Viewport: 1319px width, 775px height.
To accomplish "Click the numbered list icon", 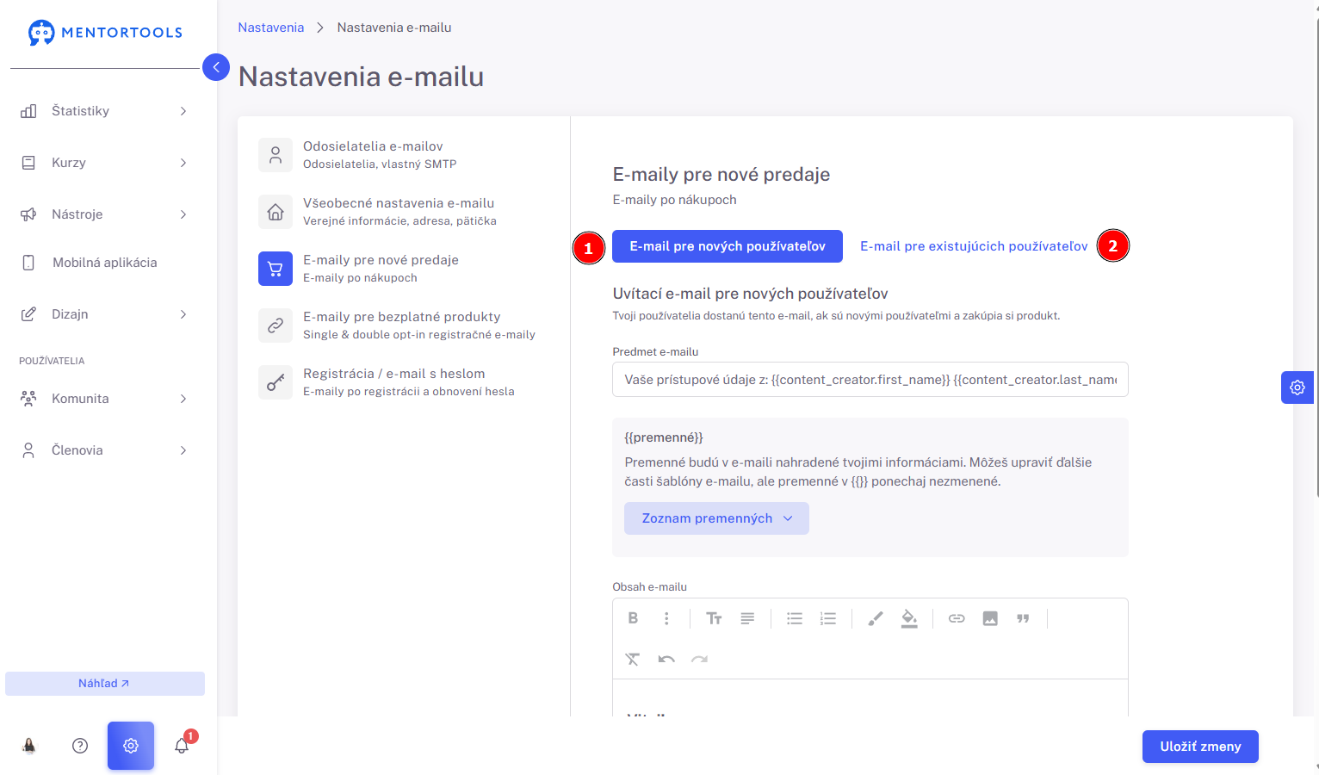I will (x=828, y=618).
